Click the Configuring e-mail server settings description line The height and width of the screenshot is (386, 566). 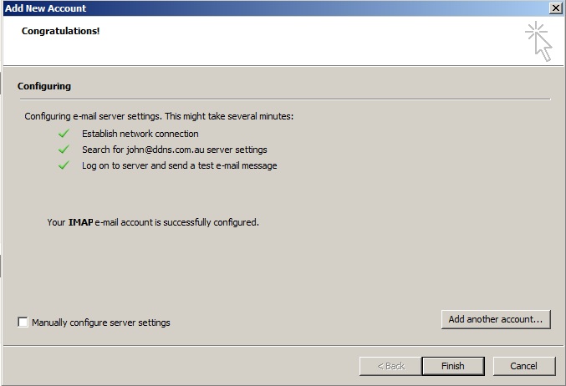pyautogui.click(x=159, y=116)
